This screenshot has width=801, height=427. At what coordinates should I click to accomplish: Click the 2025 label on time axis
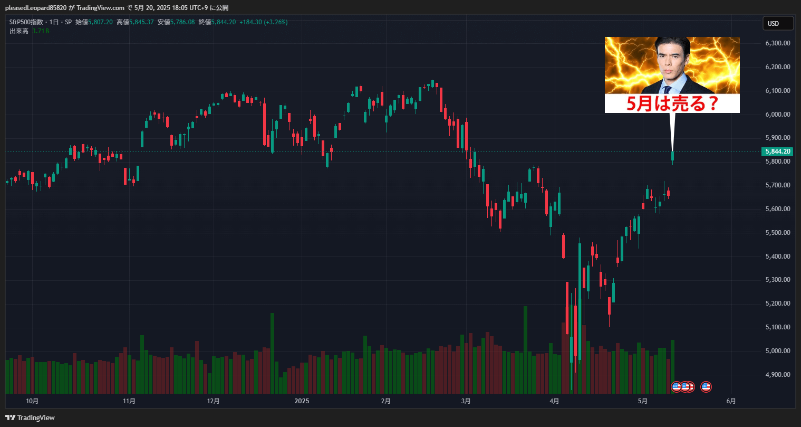tap(302, 401)
